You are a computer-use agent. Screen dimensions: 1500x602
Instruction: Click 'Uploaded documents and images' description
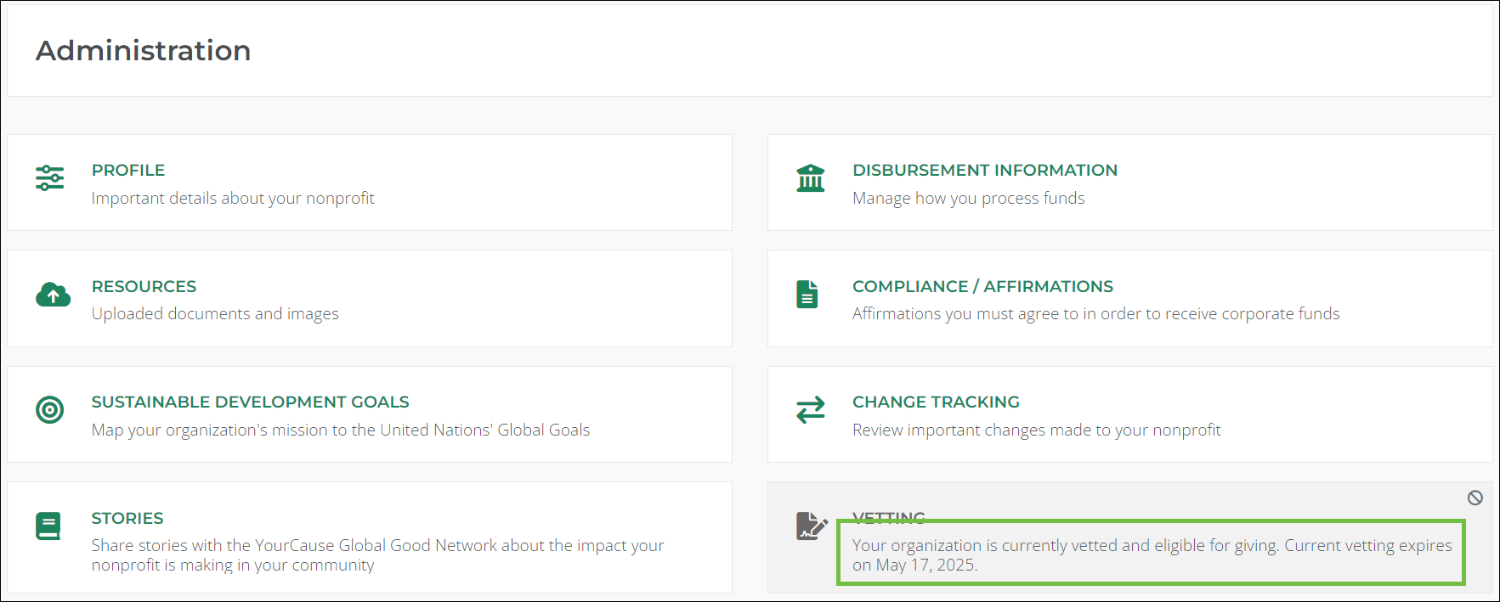coord(215,314)
